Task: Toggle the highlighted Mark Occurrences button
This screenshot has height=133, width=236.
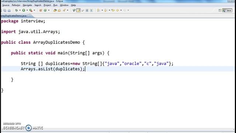Action: click(79, 10)
